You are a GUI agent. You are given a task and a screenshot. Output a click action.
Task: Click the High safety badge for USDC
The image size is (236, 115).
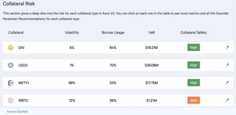coord(194,65)
